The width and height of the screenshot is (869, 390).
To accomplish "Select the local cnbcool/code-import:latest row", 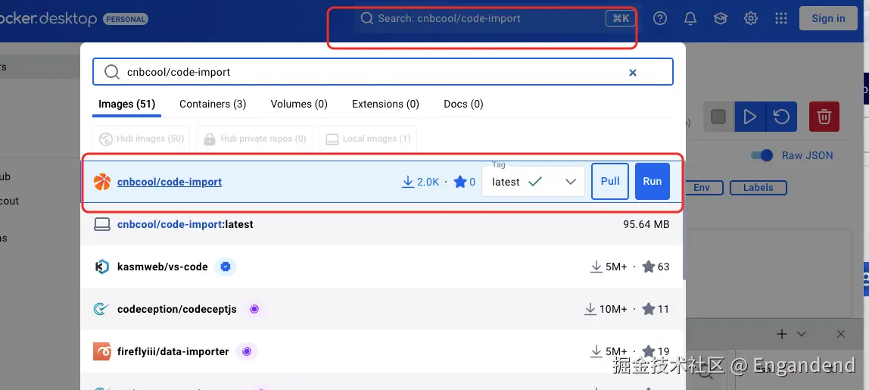I will [x=382, y=225].
